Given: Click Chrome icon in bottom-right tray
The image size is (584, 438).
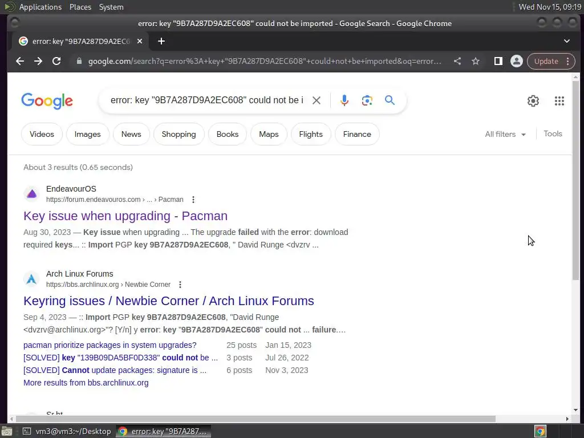Looking at the screenshot, I should tap(540, 431).
